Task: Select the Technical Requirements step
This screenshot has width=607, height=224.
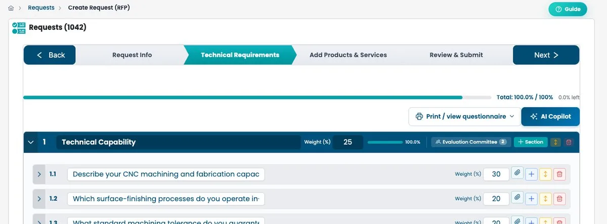Action: point(240,55)
